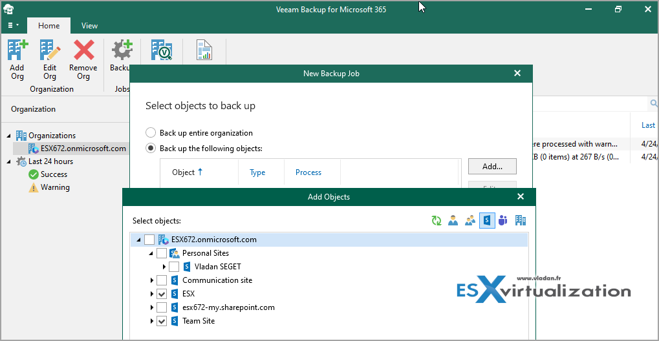Click the Add Org icon
This screenshot has height=341, width=659.
coord(17,51)
